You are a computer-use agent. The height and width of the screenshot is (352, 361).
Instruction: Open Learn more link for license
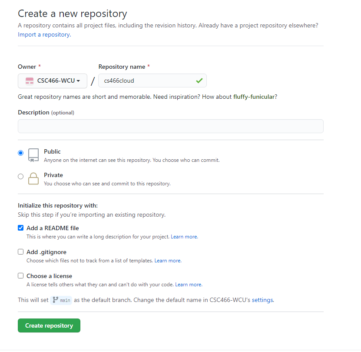coord(188,285)
